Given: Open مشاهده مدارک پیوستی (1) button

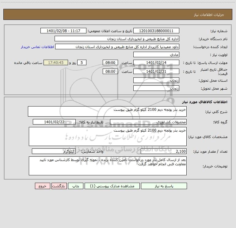Looking at the screenshot, I should pos(112,186).
